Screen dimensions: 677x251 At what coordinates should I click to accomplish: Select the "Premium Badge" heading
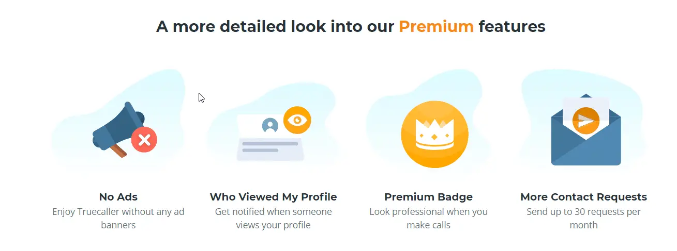(428, 197)
